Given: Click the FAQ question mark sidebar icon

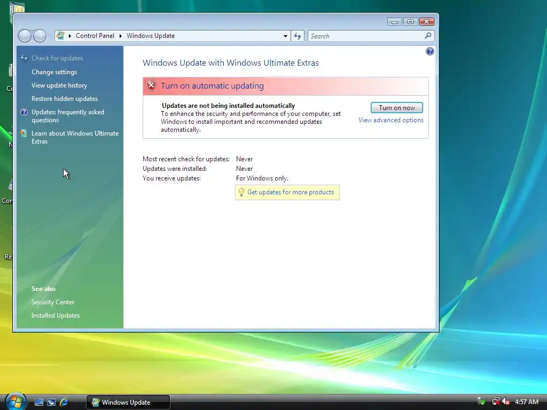Looking at the screenshot, I should click(x=24, y=112).
